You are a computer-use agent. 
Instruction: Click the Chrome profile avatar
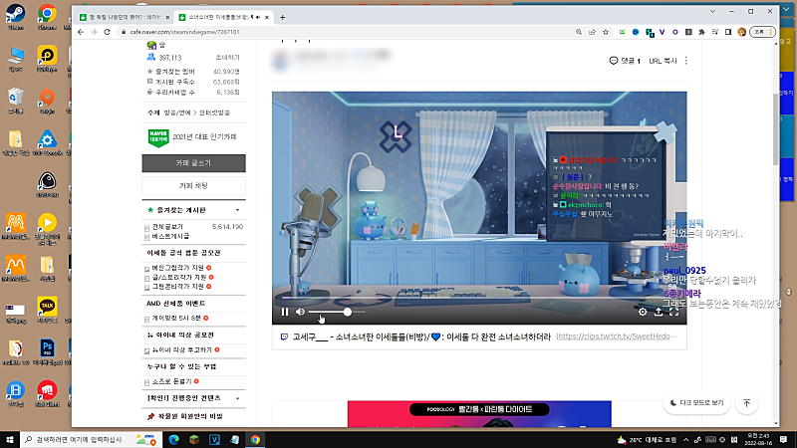742,32
